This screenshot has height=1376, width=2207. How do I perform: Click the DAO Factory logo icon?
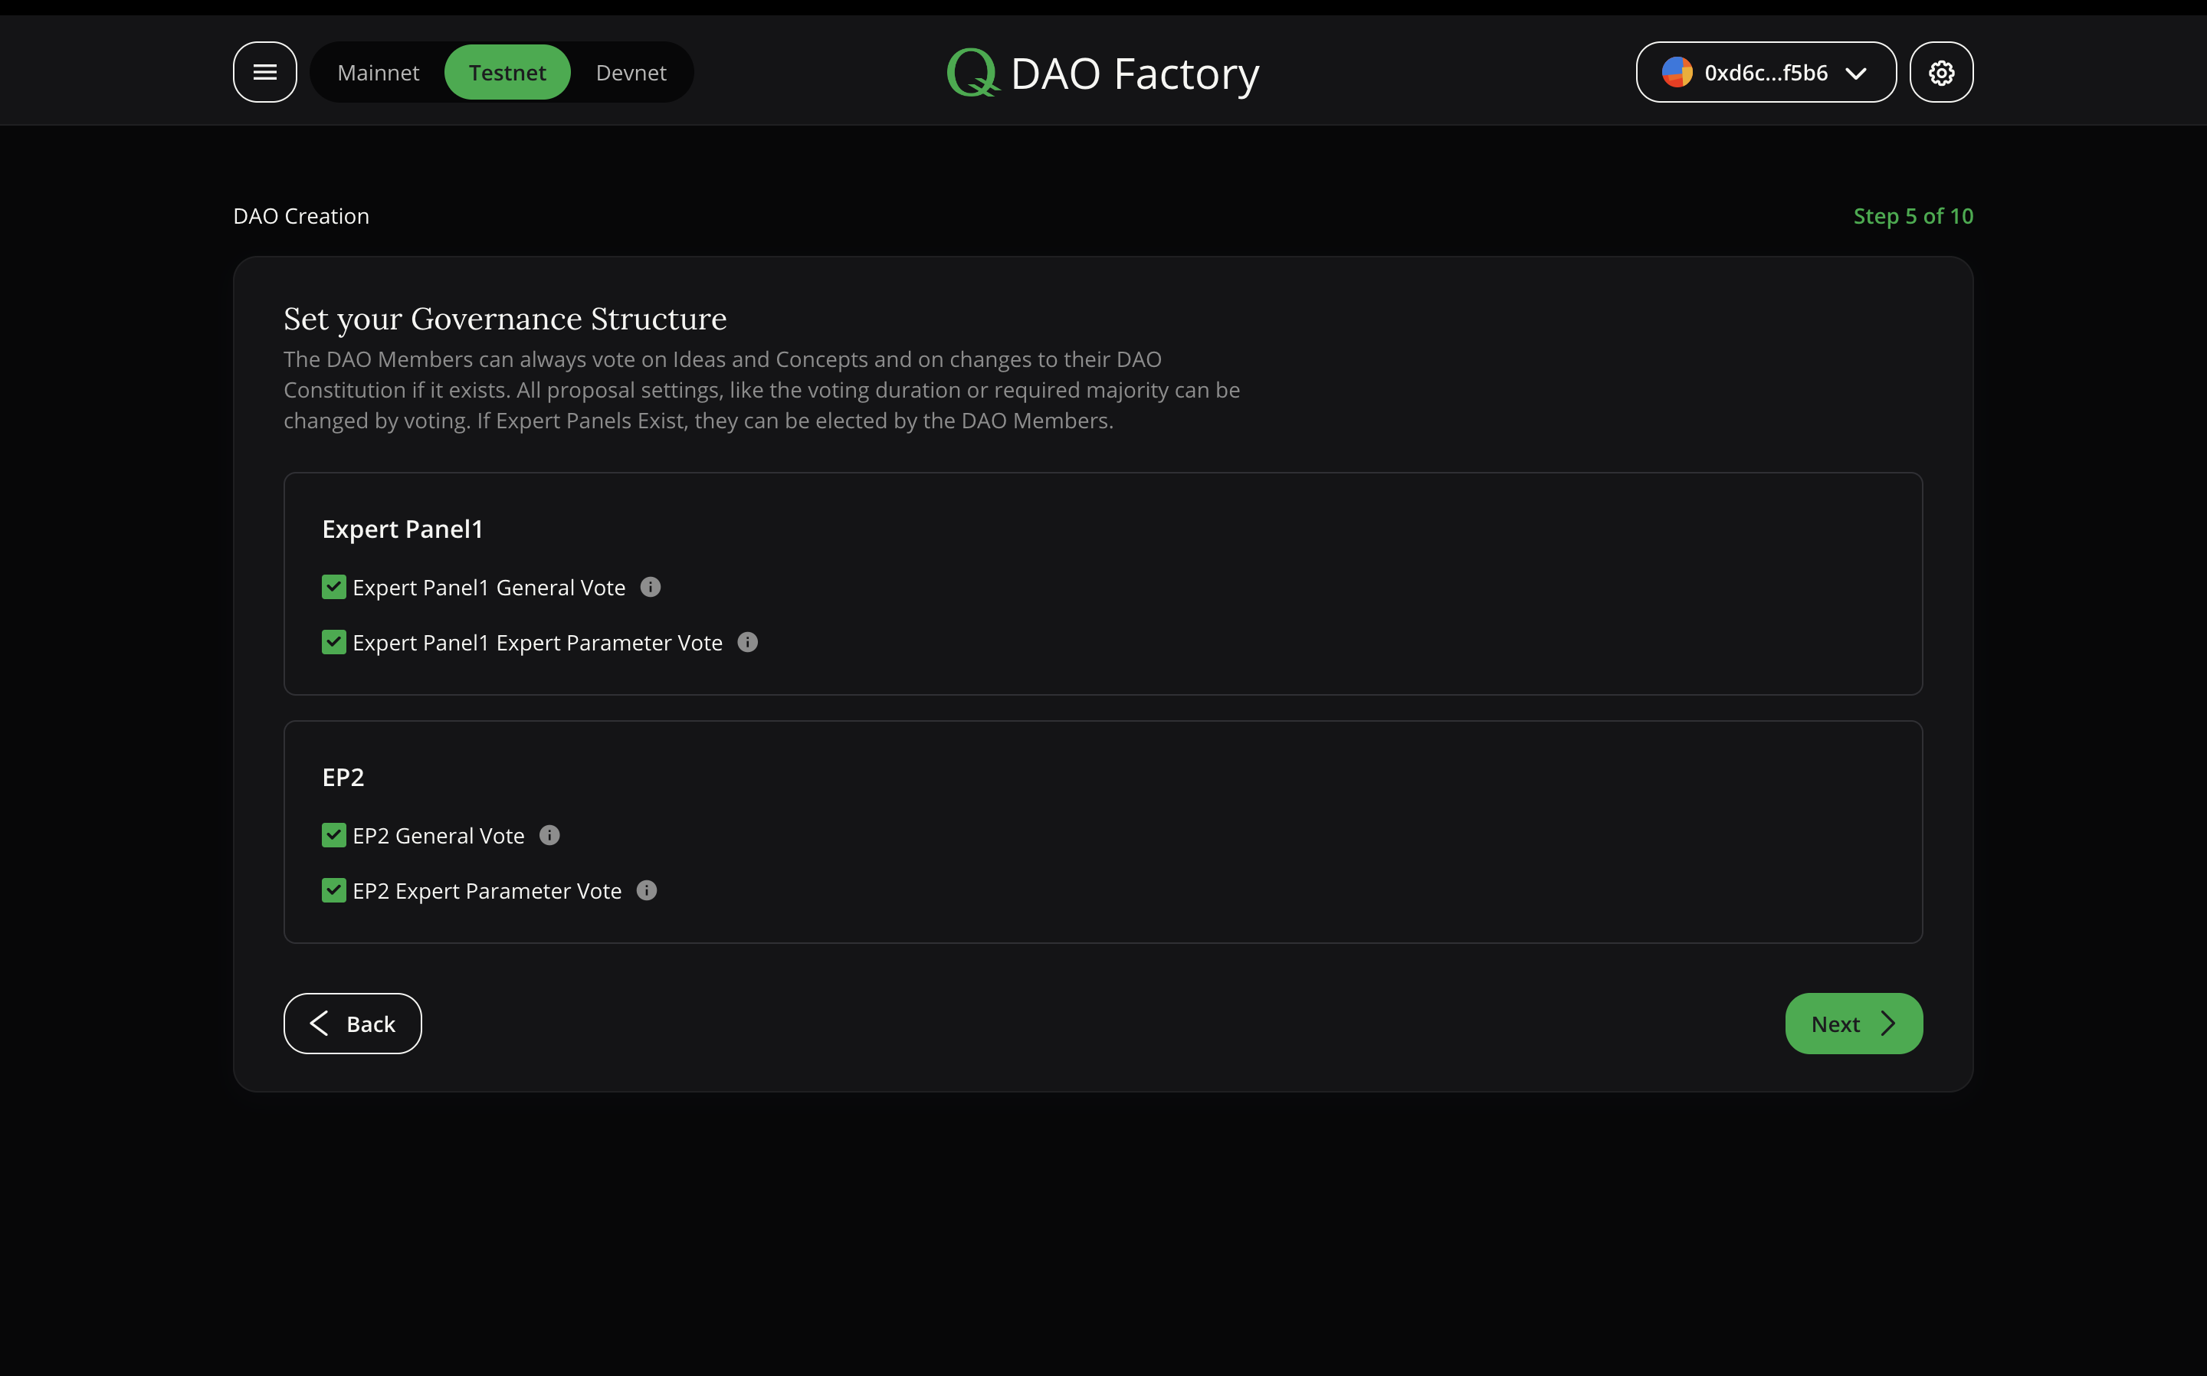click(972, 71)
